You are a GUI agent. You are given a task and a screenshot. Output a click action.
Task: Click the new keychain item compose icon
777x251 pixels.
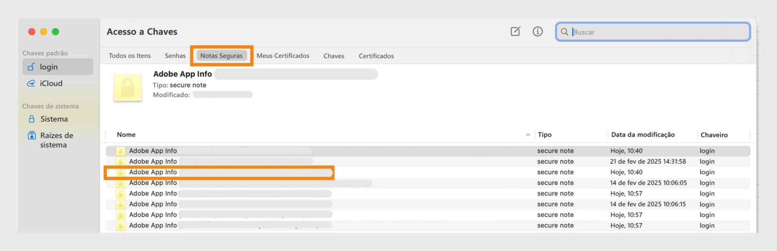tap(515, 32)
